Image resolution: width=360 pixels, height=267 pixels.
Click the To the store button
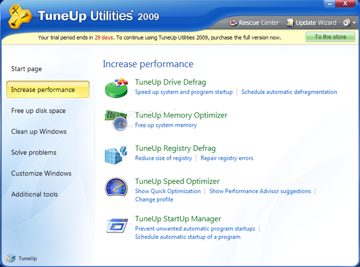click(330, 37)
